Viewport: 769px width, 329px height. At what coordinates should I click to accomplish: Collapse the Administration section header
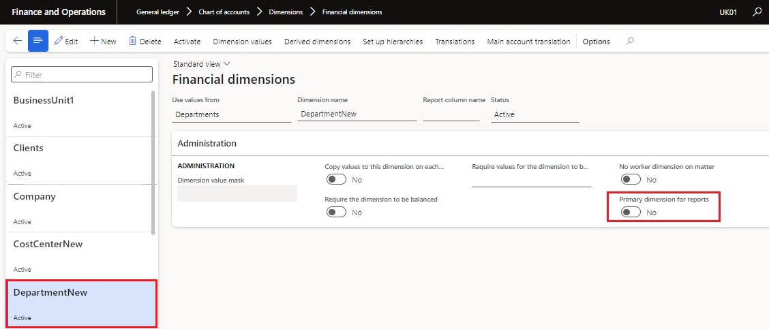[470, 143]
